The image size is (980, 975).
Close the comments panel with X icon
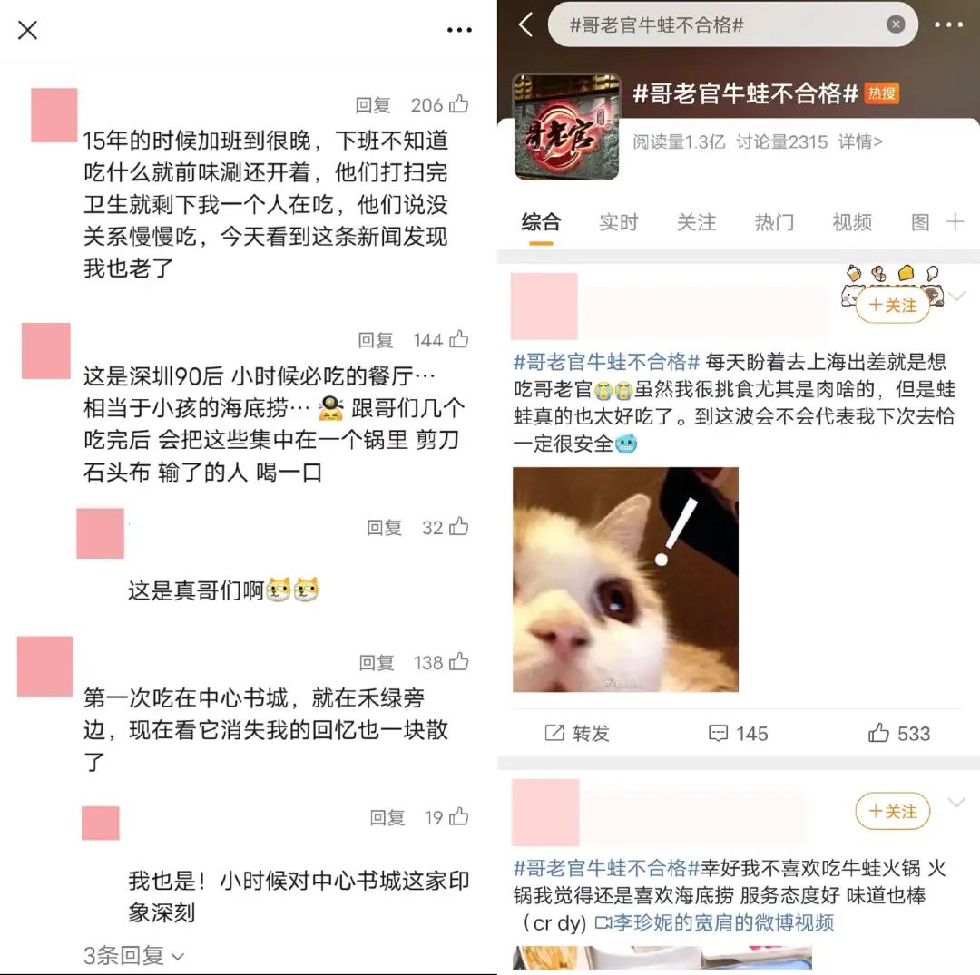pyautogui.click(x=27, y=30)
